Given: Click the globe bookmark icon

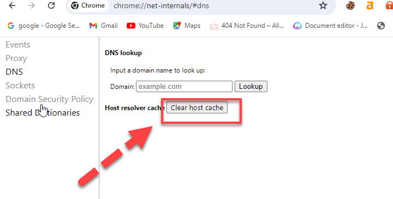Looking at the screenshot, I should [381, 26].
